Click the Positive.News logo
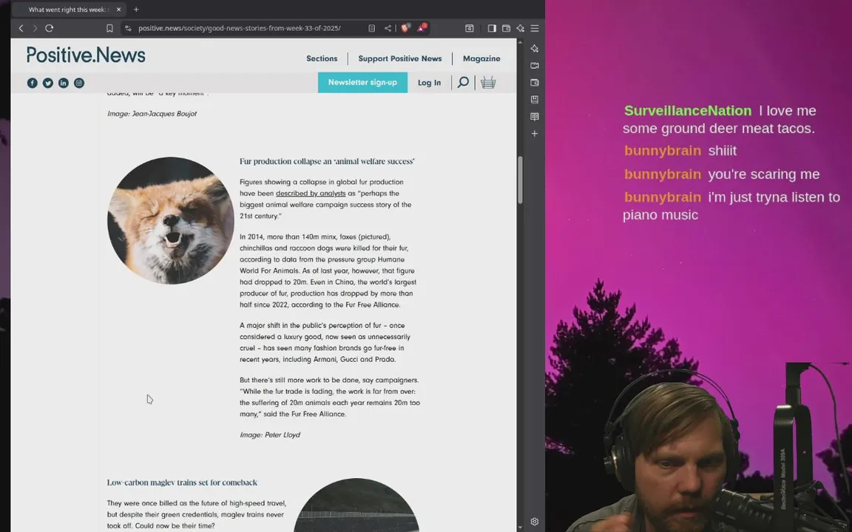 click(86, 55)
